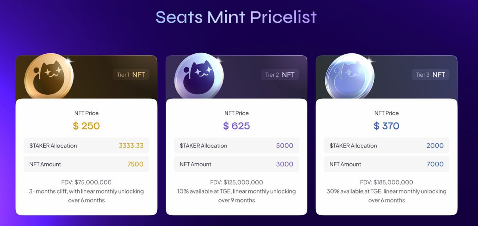Click the NFT Amount 7000 row

(387, 164)
